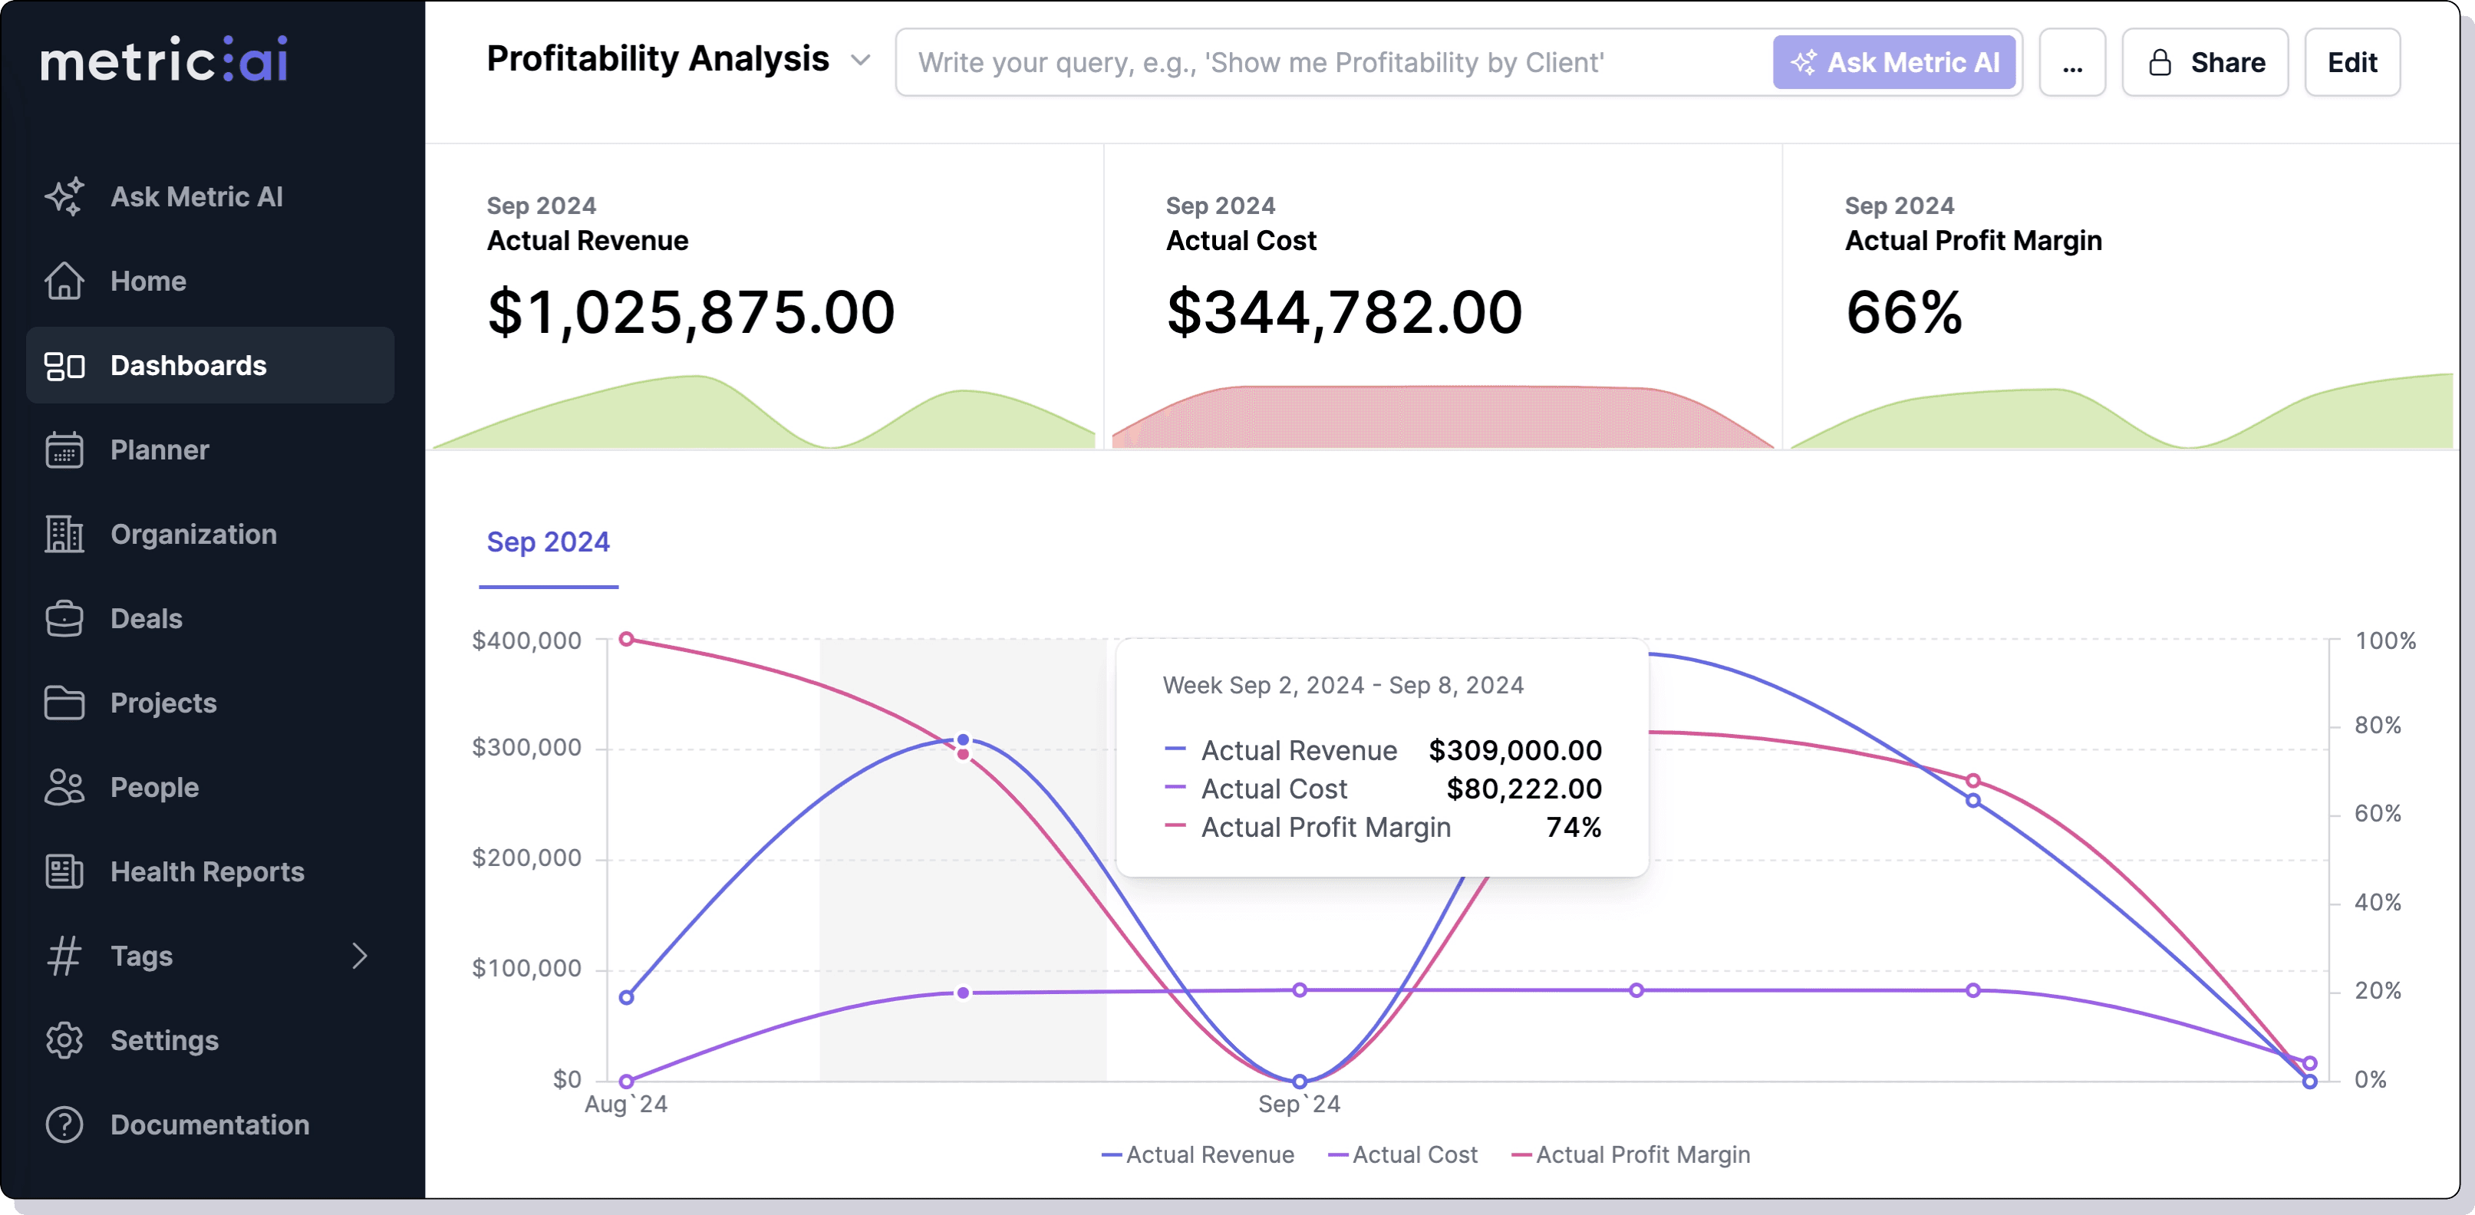
Task: Click the Dashboards panel icon
Action: point(64,366)
